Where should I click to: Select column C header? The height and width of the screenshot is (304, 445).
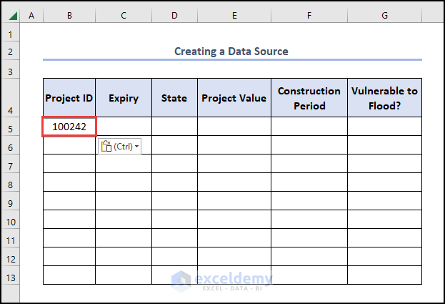124,15
